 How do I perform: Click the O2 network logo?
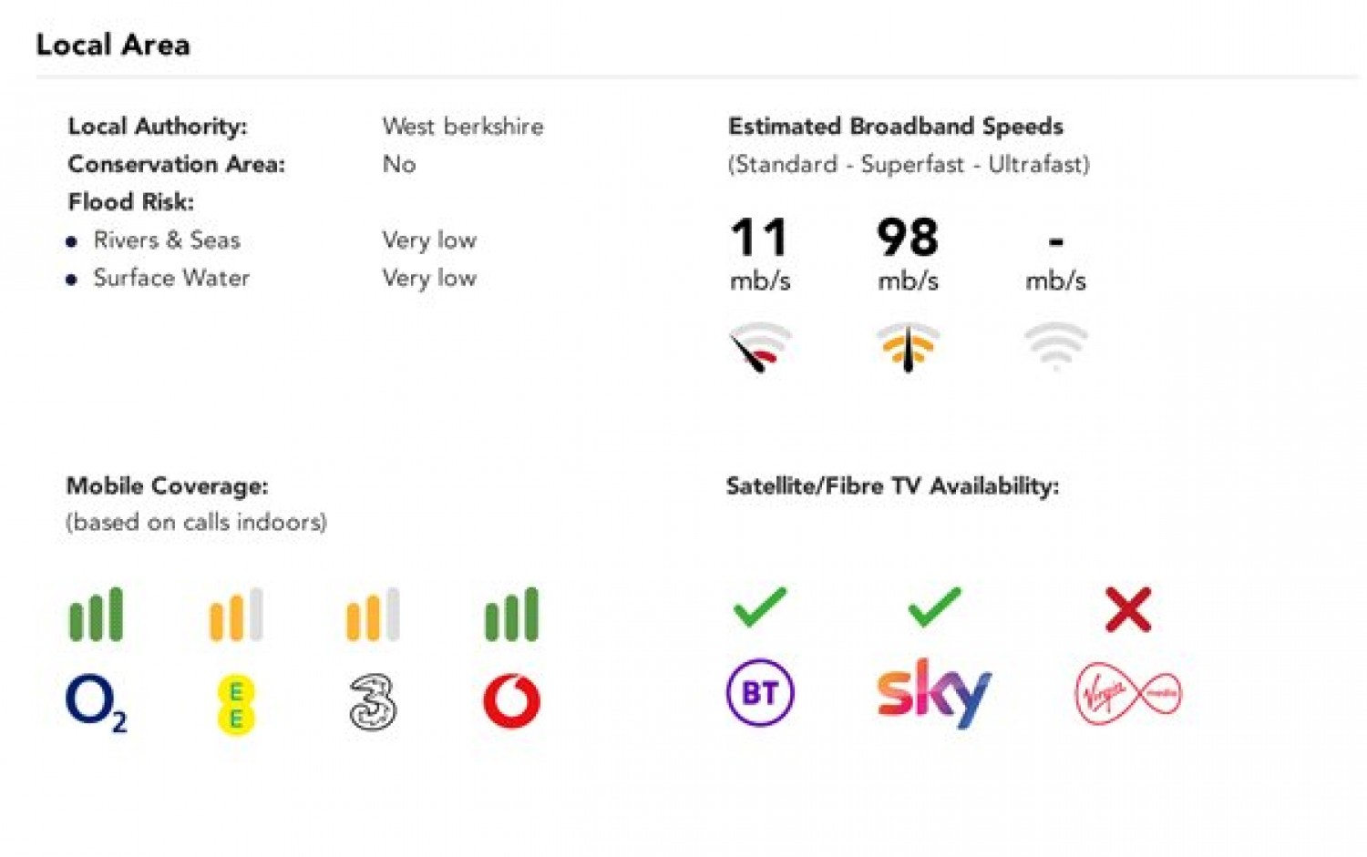click(96, 703)
